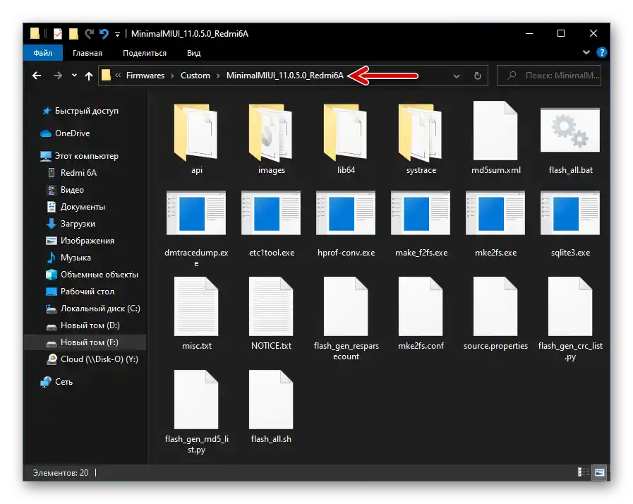Click the Undo icon in Quick Access Toolbar
The width and height of the screenshot is (633, 504).
click(x=103, y=33)
